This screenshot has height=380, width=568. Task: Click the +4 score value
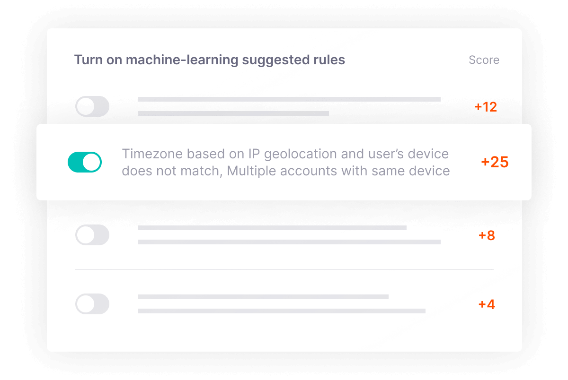tap(487, 304)
